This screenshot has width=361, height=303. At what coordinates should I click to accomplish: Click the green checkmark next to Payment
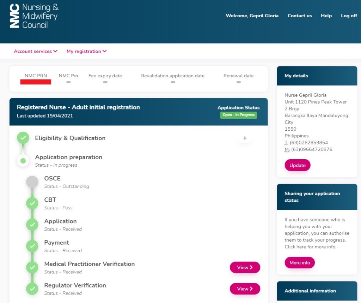point(32,246)
